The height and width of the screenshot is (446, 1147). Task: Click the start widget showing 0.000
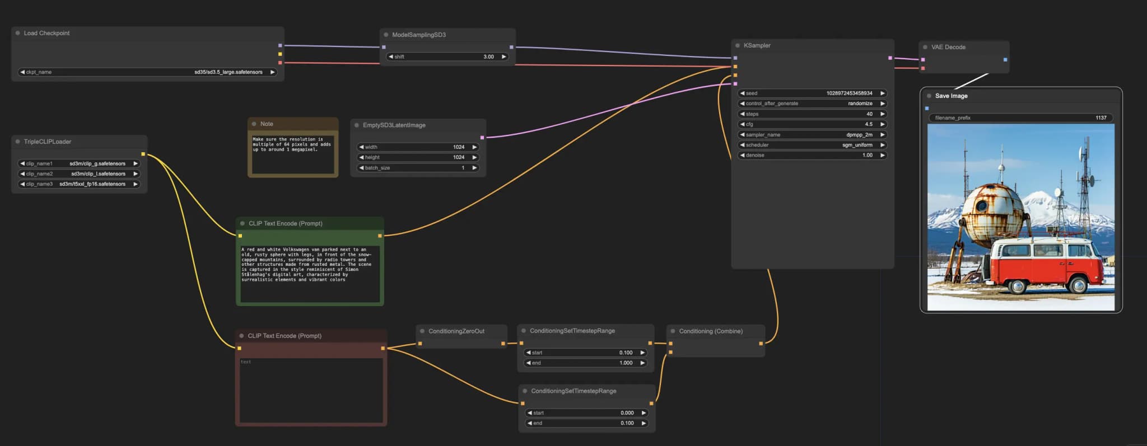click(x=586, y=413)
